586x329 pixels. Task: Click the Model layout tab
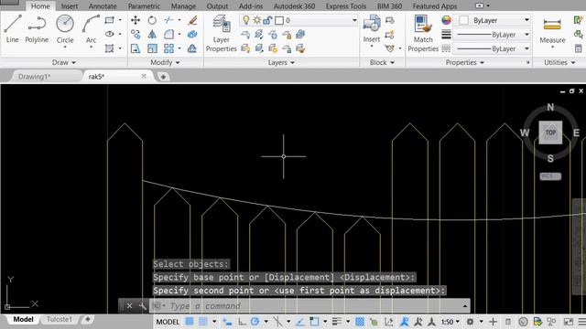(x=23, y=319)
